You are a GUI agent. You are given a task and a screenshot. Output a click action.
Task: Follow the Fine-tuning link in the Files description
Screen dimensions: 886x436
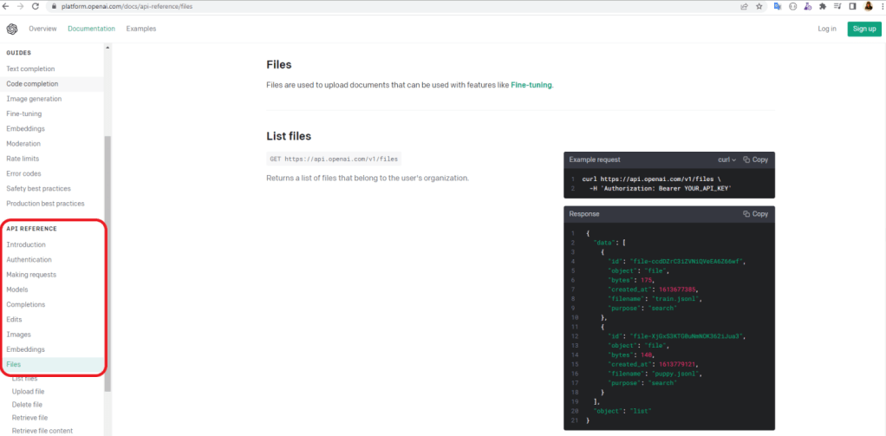point(531,85)
